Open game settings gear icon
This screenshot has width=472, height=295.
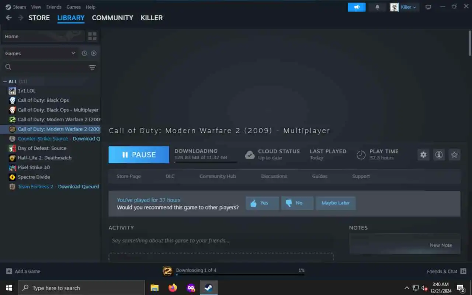pyautogui.click(x=423, y=155)
